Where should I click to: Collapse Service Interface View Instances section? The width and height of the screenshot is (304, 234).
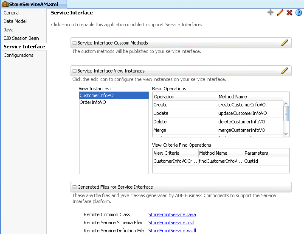click(74, 71)
